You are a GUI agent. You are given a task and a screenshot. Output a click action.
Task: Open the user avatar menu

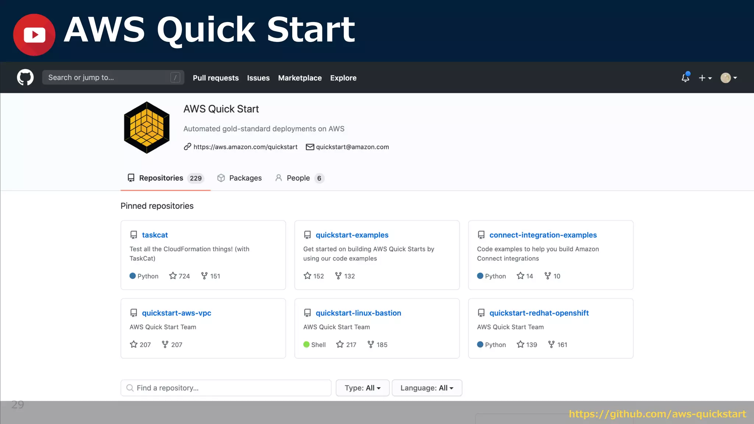[x=729, y=78]
